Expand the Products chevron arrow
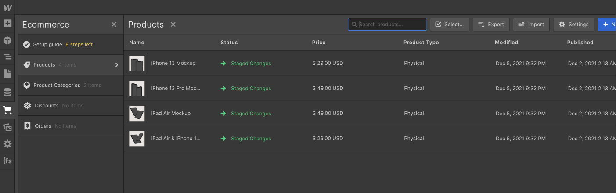Image resolution: width=616 pixels, height=193 pixels. coord(117,65)
